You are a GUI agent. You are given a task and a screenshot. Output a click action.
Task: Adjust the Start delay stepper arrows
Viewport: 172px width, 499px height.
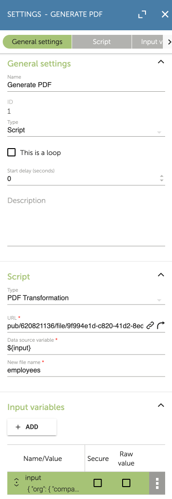click(161, 178)
